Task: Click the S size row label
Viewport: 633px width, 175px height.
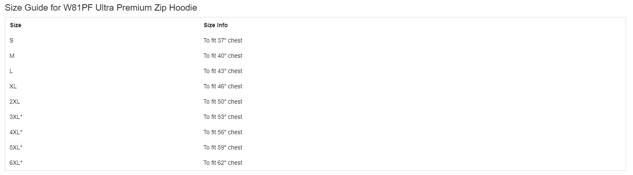Action: tap(11, 40)
